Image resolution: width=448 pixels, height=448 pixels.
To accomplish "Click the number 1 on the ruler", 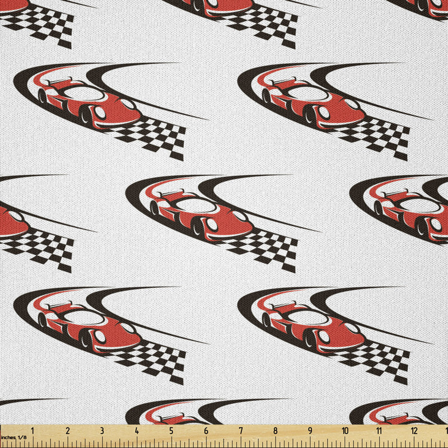I will click(32, 431).
